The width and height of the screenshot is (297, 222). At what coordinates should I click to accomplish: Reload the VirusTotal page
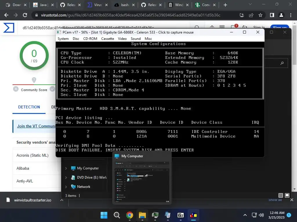(x=25, y=15)
